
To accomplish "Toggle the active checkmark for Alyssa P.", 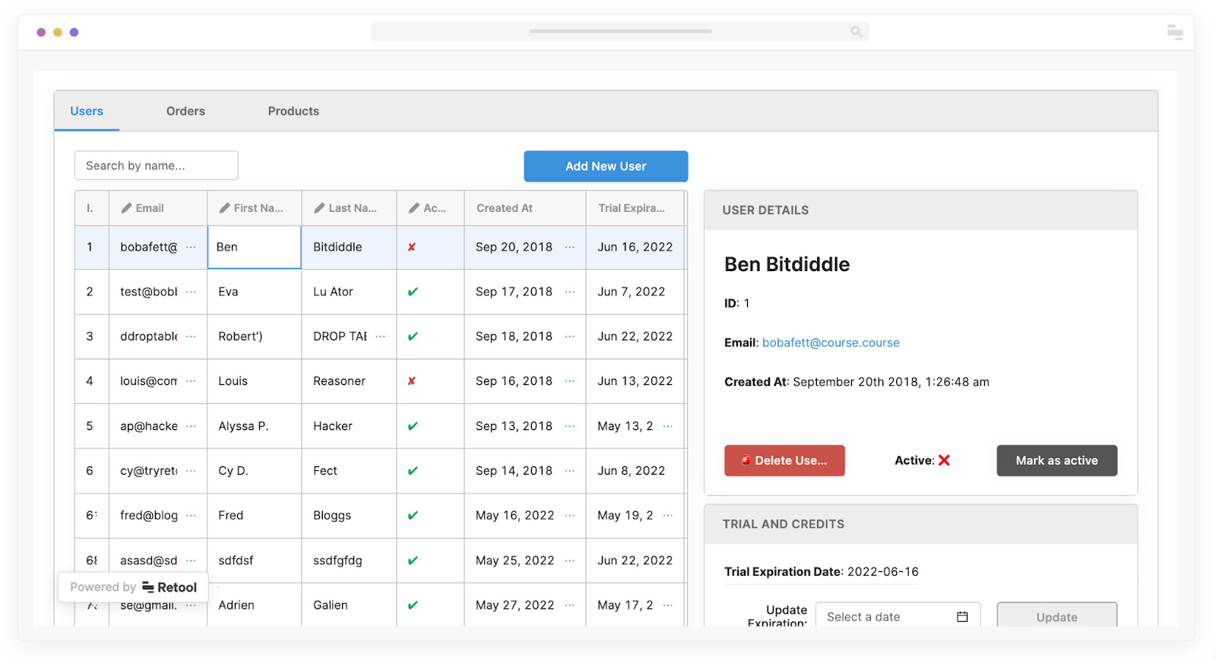I will point(413,426).
